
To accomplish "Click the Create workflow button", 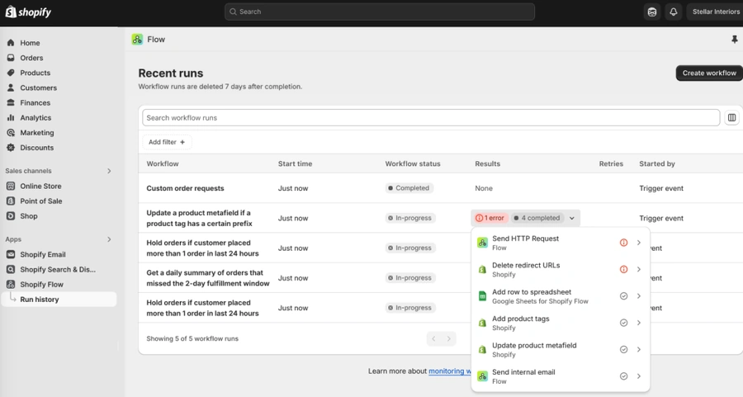I will click(x=709, y=73).
